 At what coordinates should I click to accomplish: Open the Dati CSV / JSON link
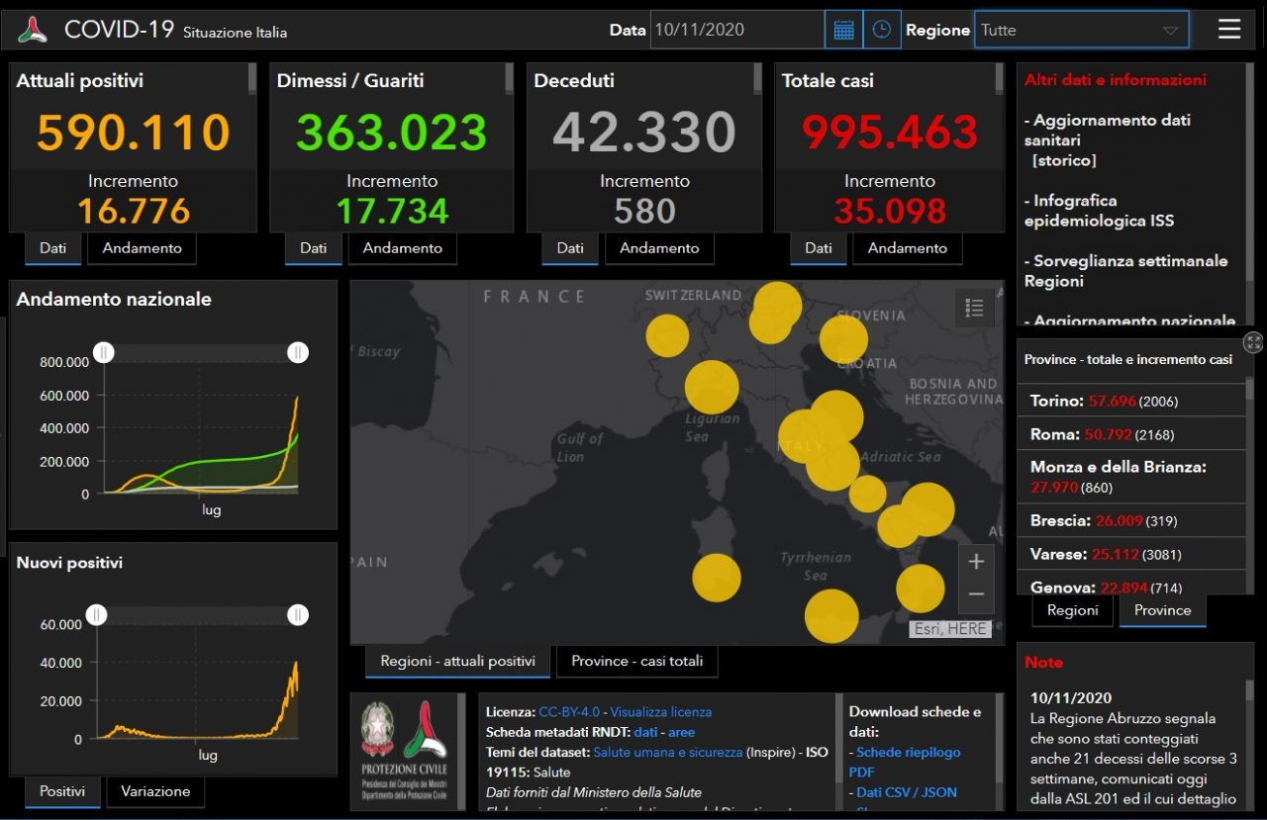[906, 792]
